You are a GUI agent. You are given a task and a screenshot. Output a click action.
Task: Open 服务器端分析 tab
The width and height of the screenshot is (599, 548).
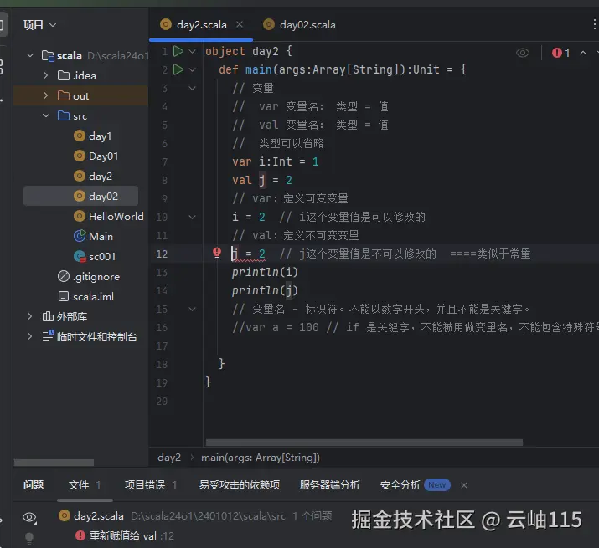point(330,485)
